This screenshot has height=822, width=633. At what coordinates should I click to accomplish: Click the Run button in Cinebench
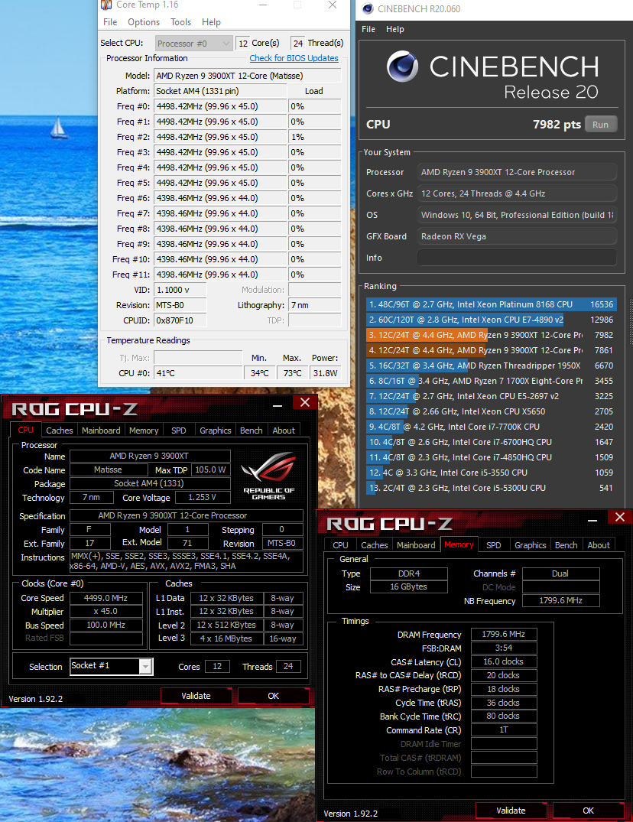pos(601,124)
